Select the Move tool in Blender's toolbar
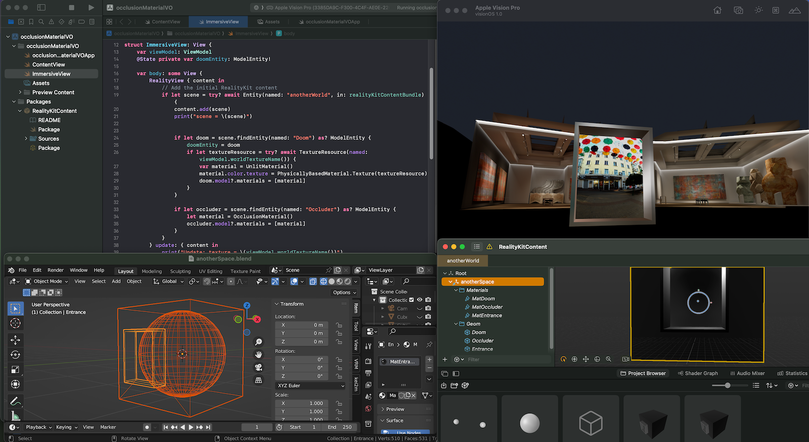The width and height of the screenshot is (809, 442). [x=15, y=340]
